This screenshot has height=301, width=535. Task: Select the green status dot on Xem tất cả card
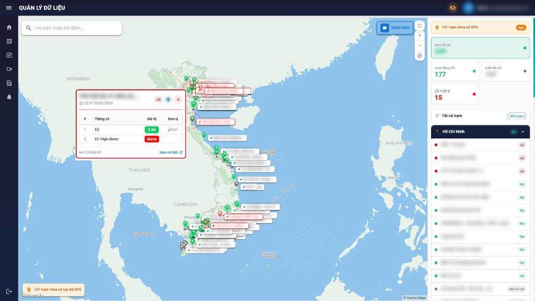click(x=525, y=48)
